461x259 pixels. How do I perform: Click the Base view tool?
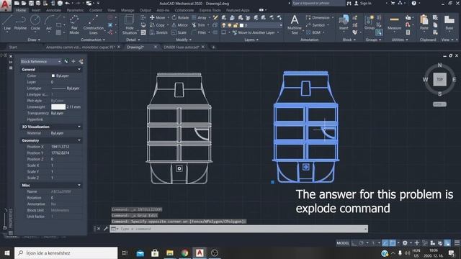(x=449, y=23)
